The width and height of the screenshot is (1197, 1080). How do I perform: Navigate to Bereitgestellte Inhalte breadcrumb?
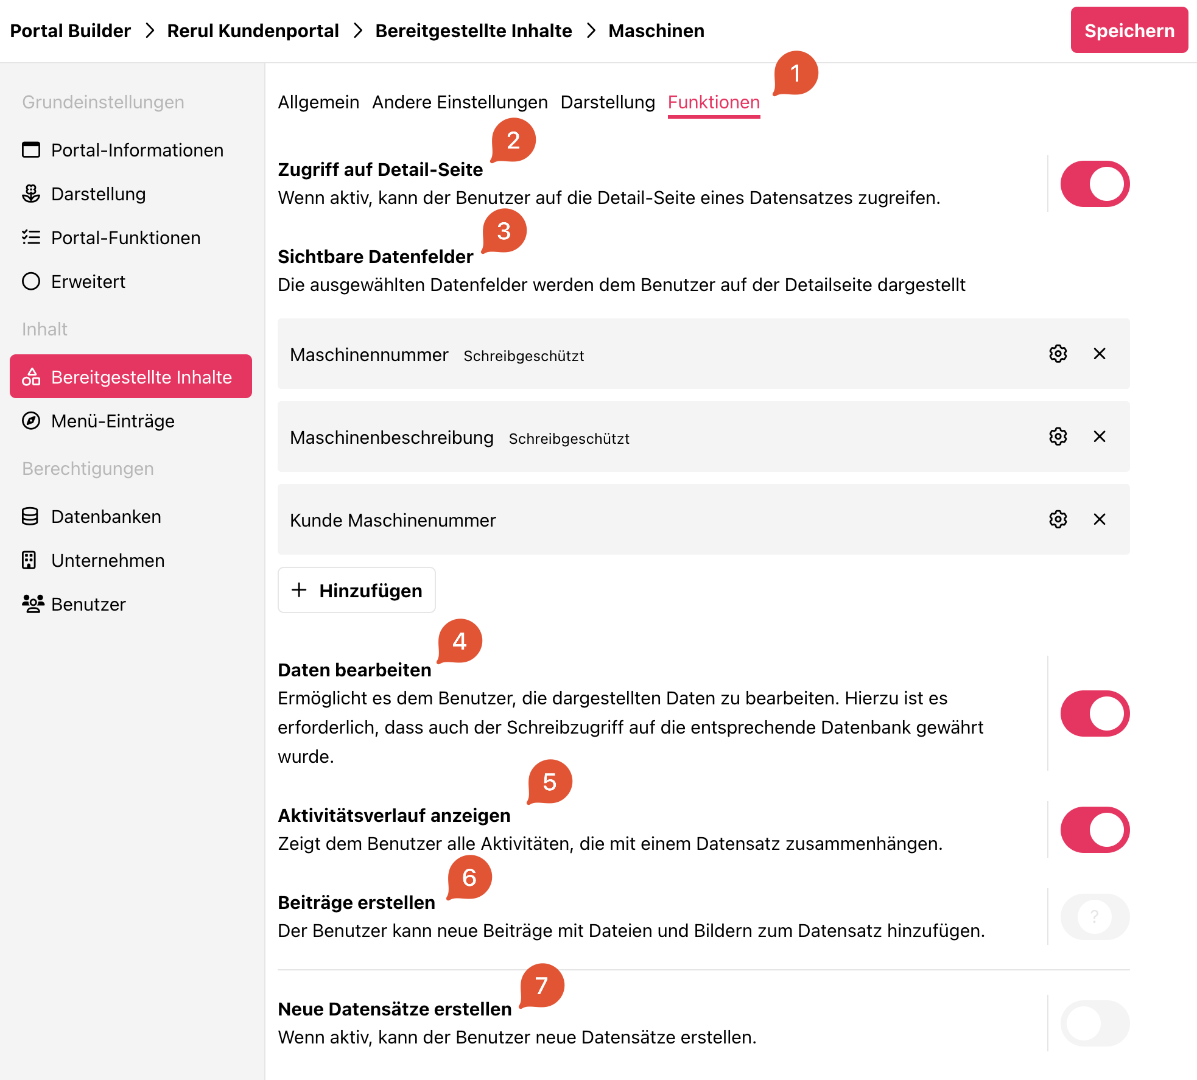[474, 30]
